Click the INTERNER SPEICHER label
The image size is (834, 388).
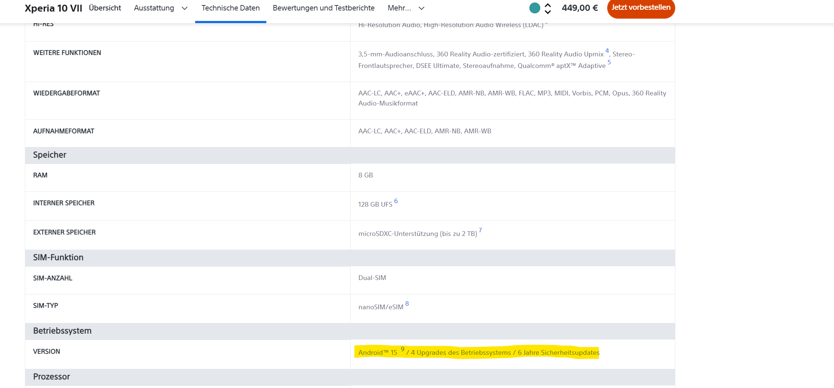pyautogui.click(x=64, y=203)
